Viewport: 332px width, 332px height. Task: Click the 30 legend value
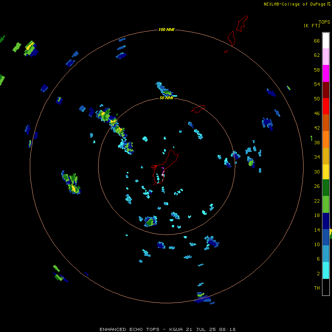click(x=317, y=172)
